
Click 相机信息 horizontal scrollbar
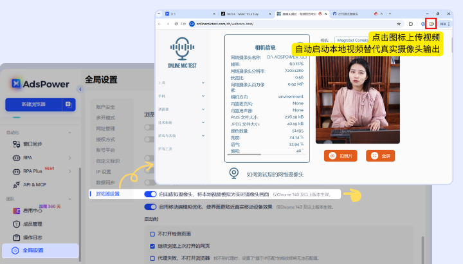pyautogui.click(x=244, y=155)
